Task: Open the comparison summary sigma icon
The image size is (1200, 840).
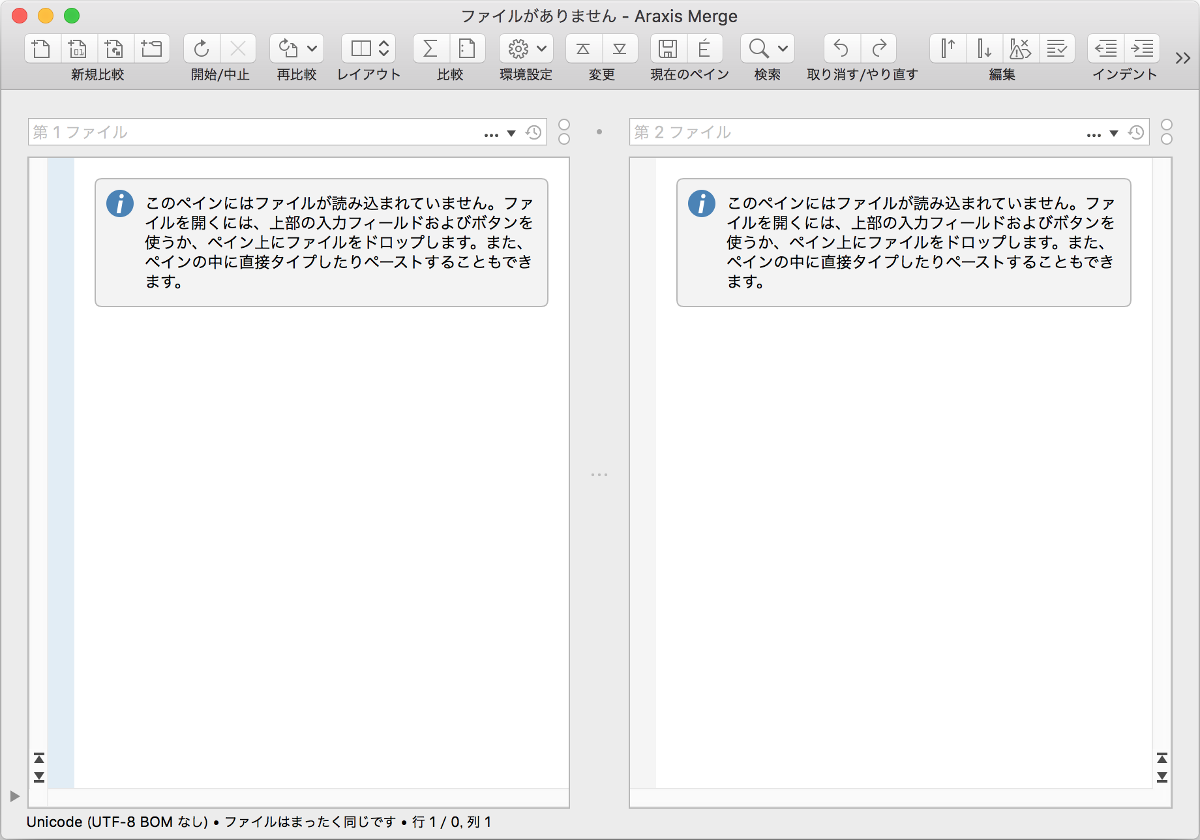Action: click(x=428, y=48)
